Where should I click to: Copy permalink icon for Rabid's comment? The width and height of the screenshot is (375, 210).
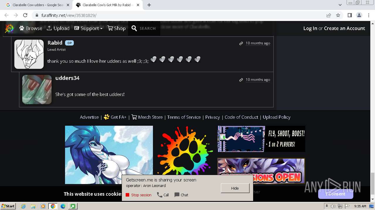tap(241, 43)
